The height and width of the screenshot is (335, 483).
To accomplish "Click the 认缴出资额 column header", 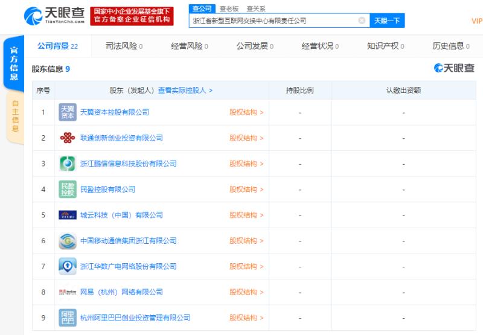I will pos(403,90).
